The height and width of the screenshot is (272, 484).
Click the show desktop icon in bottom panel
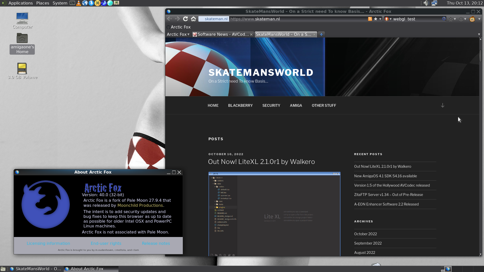(3, 269)
